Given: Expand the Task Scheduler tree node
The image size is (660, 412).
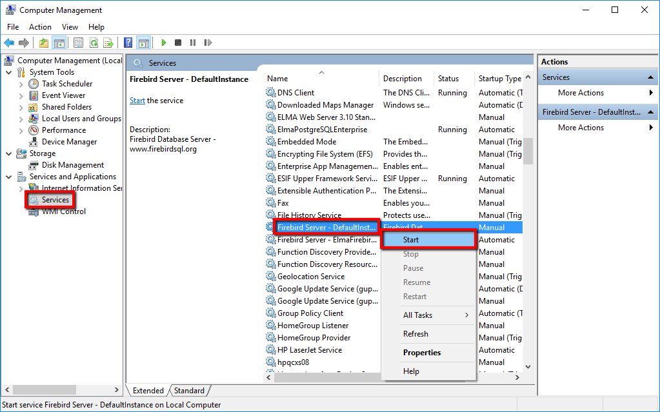Looking at the screenshot, I should pos(21,83).
